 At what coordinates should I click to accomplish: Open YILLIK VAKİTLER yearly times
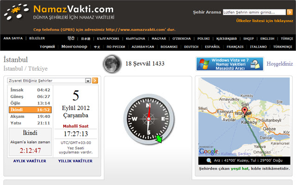tap(75, 161)
